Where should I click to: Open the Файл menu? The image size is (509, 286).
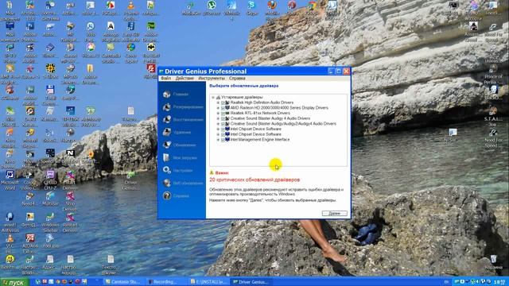[165, 78]
